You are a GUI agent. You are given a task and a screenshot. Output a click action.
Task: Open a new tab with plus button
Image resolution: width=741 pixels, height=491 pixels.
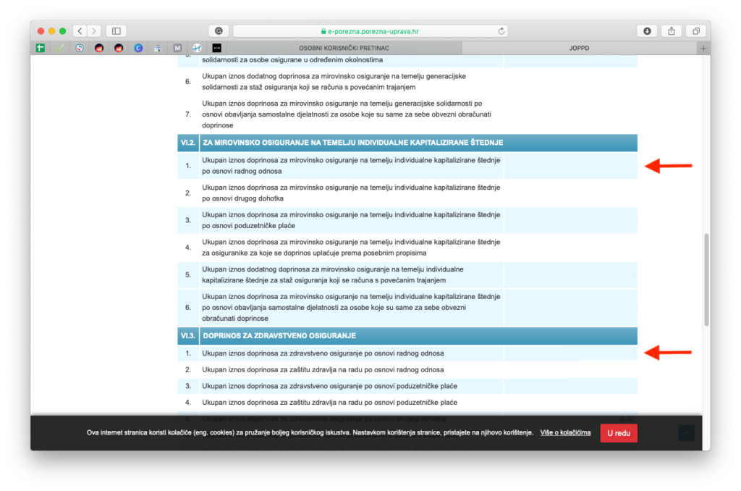[x=703, y=48]
